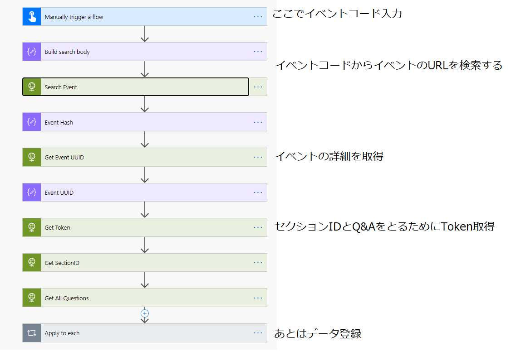
Task: Expand the Get Event UUID action
Action: tap(145, 157)
